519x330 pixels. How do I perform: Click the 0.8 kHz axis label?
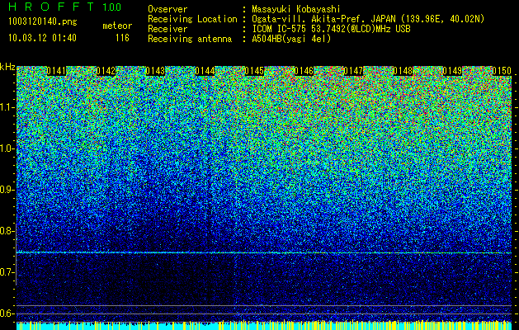[6, 231]
